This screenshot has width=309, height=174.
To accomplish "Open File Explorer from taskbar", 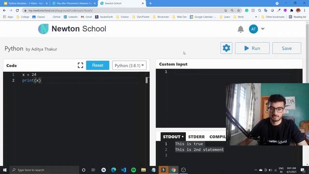I will pyautogui.click(x=143, y=170).
